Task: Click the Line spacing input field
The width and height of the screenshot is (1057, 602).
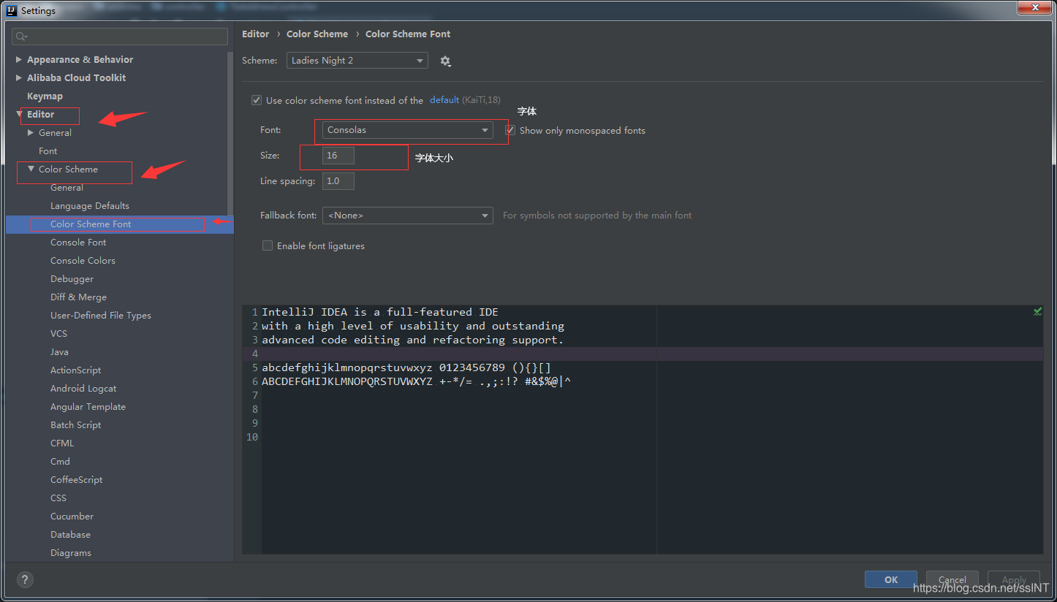Action: (338, 180)
